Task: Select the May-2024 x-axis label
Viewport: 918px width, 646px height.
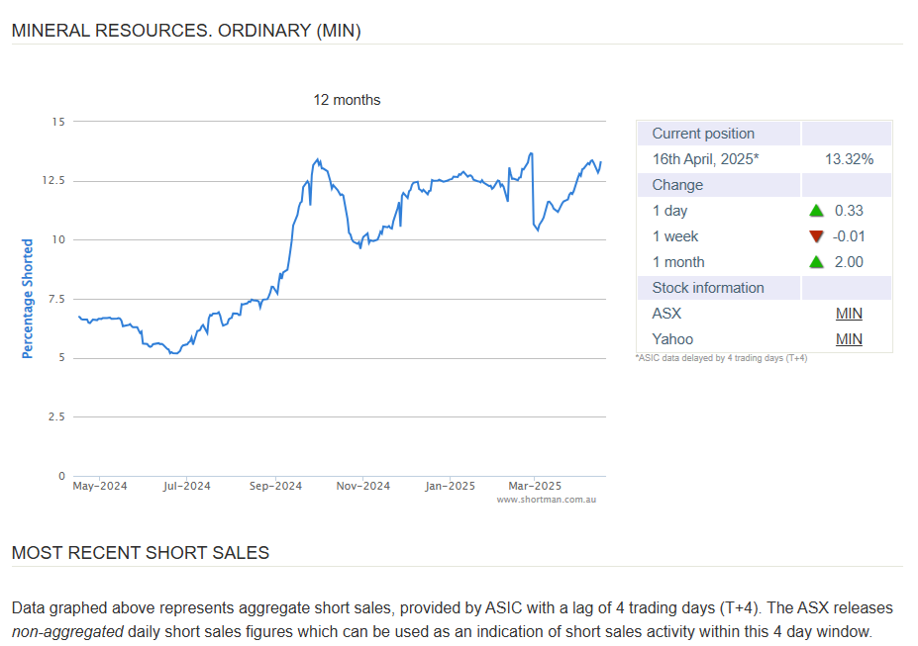Action: point(100,486)
